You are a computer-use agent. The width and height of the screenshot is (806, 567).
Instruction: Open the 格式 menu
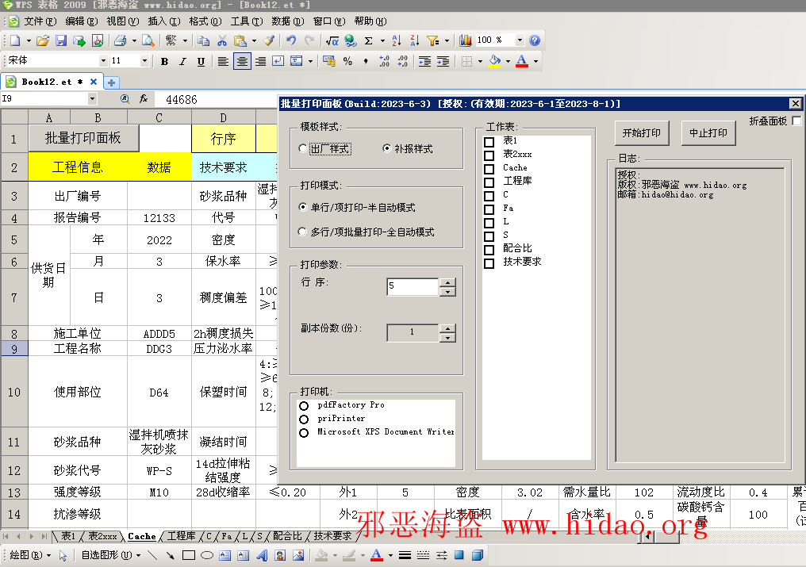(205, 21)
